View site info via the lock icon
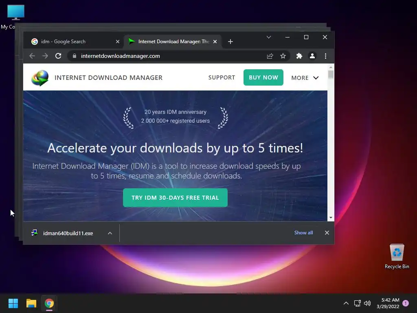Viewport: 417px width, 313px height. [75, 56]
